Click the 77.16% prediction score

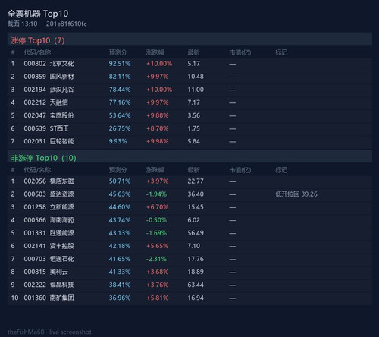click(x=120, y=102)
